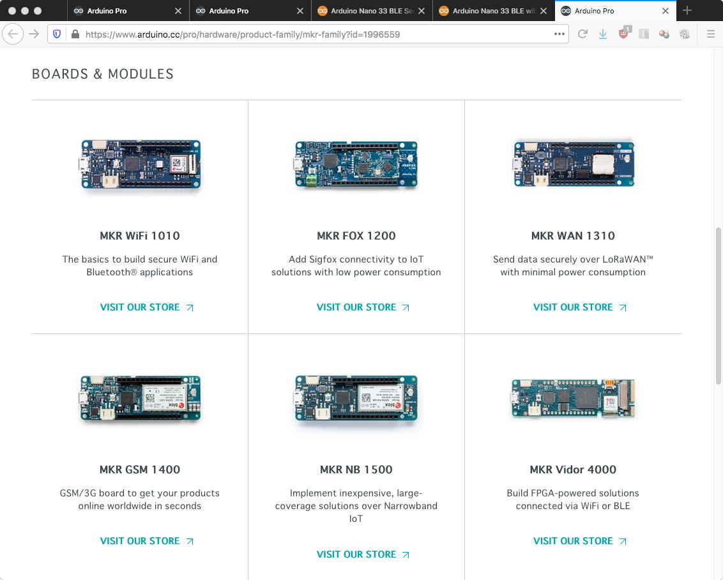Visit store link for MKR WiFi 1010

147,307
